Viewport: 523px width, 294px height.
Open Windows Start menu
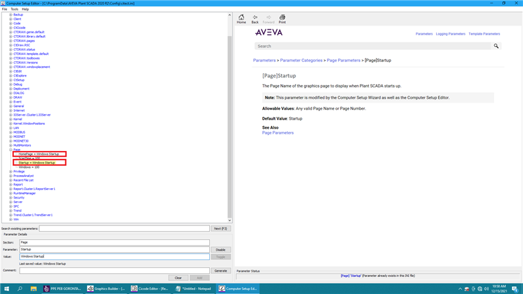click(7, 289)
